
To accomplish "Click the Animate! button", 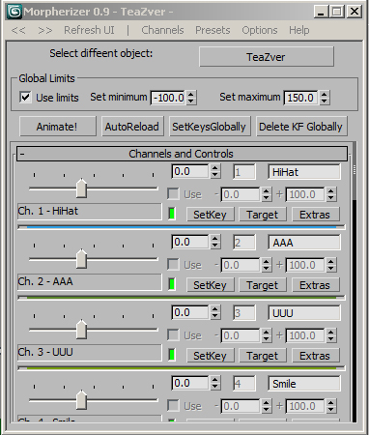I will [x=57, y=127].
